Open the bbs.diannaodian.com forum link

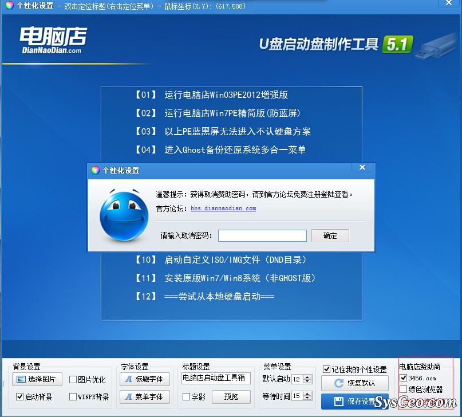(223, 208)
